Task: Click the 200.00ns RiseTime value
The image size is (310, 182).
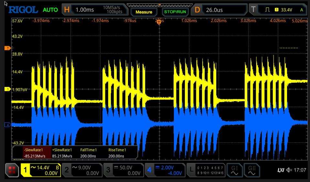Action: pyautogui.click(x=116, y=156)
